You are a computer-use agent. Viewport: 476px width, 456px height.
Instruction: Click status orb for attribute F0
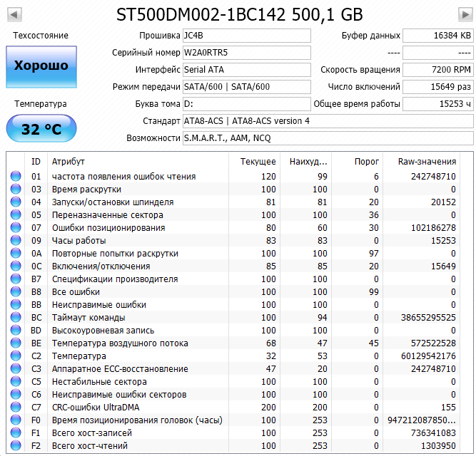[x=16, y=420]
